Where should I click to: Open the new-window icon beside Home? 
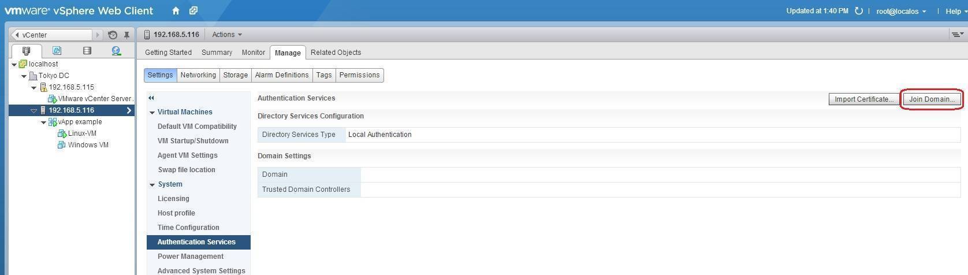tap(193, 10)
